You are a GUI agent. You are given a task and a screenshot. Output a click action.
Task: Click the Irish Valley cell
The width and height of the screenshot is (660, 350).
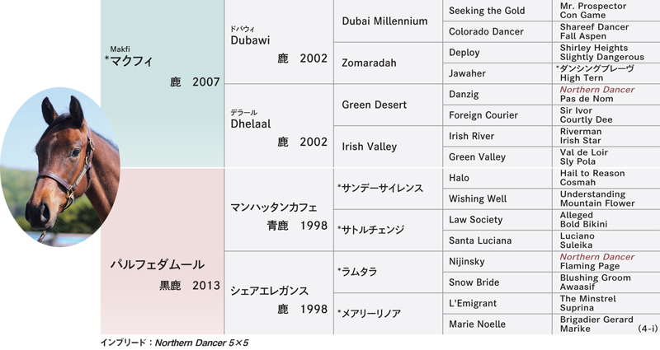pos(369,147)
